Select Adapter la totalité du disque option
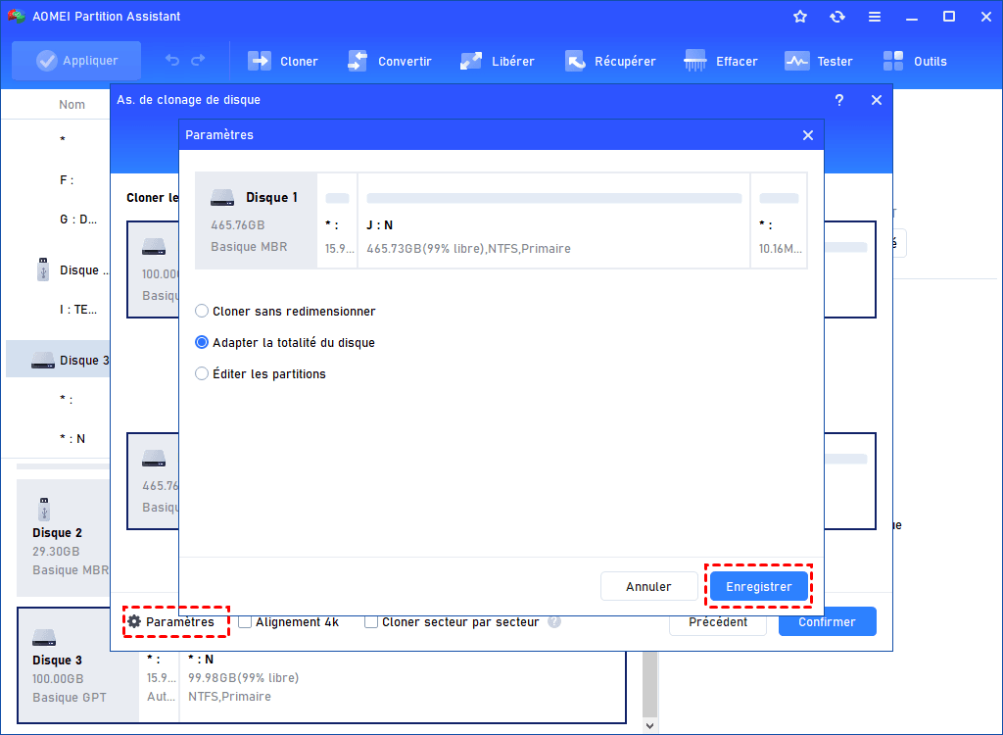The image size is (1003, 735). coord(285,343)
